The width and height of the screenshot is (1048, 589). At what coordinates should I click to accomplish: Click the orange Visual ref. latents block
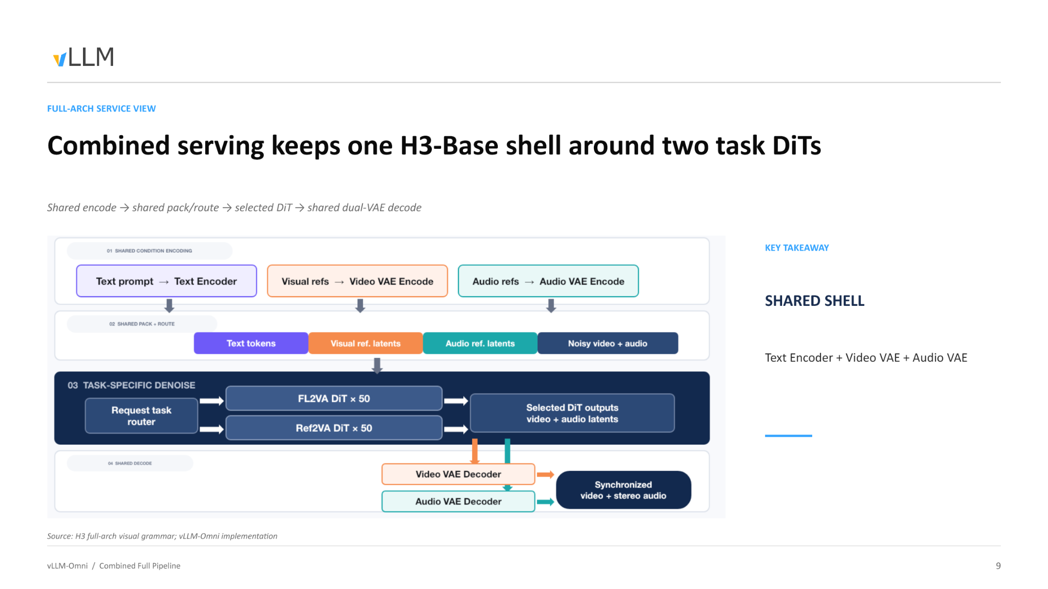coord(365,343)
